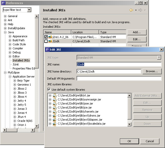The width and height of the screenshot is (165, 148).
Task: Click the JRE name input field
Action: 119,64
